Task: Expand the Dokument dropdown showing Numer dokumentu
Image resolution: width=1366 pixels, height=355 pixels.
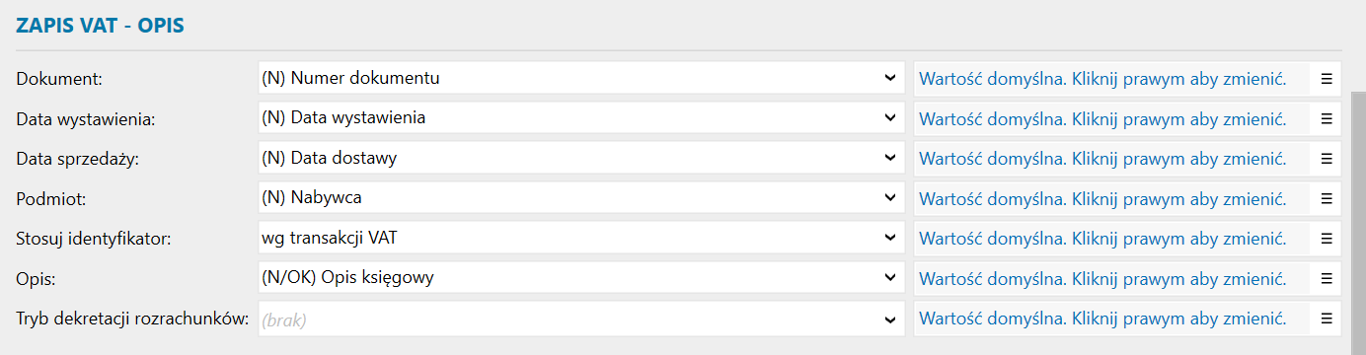Action: 580,78
